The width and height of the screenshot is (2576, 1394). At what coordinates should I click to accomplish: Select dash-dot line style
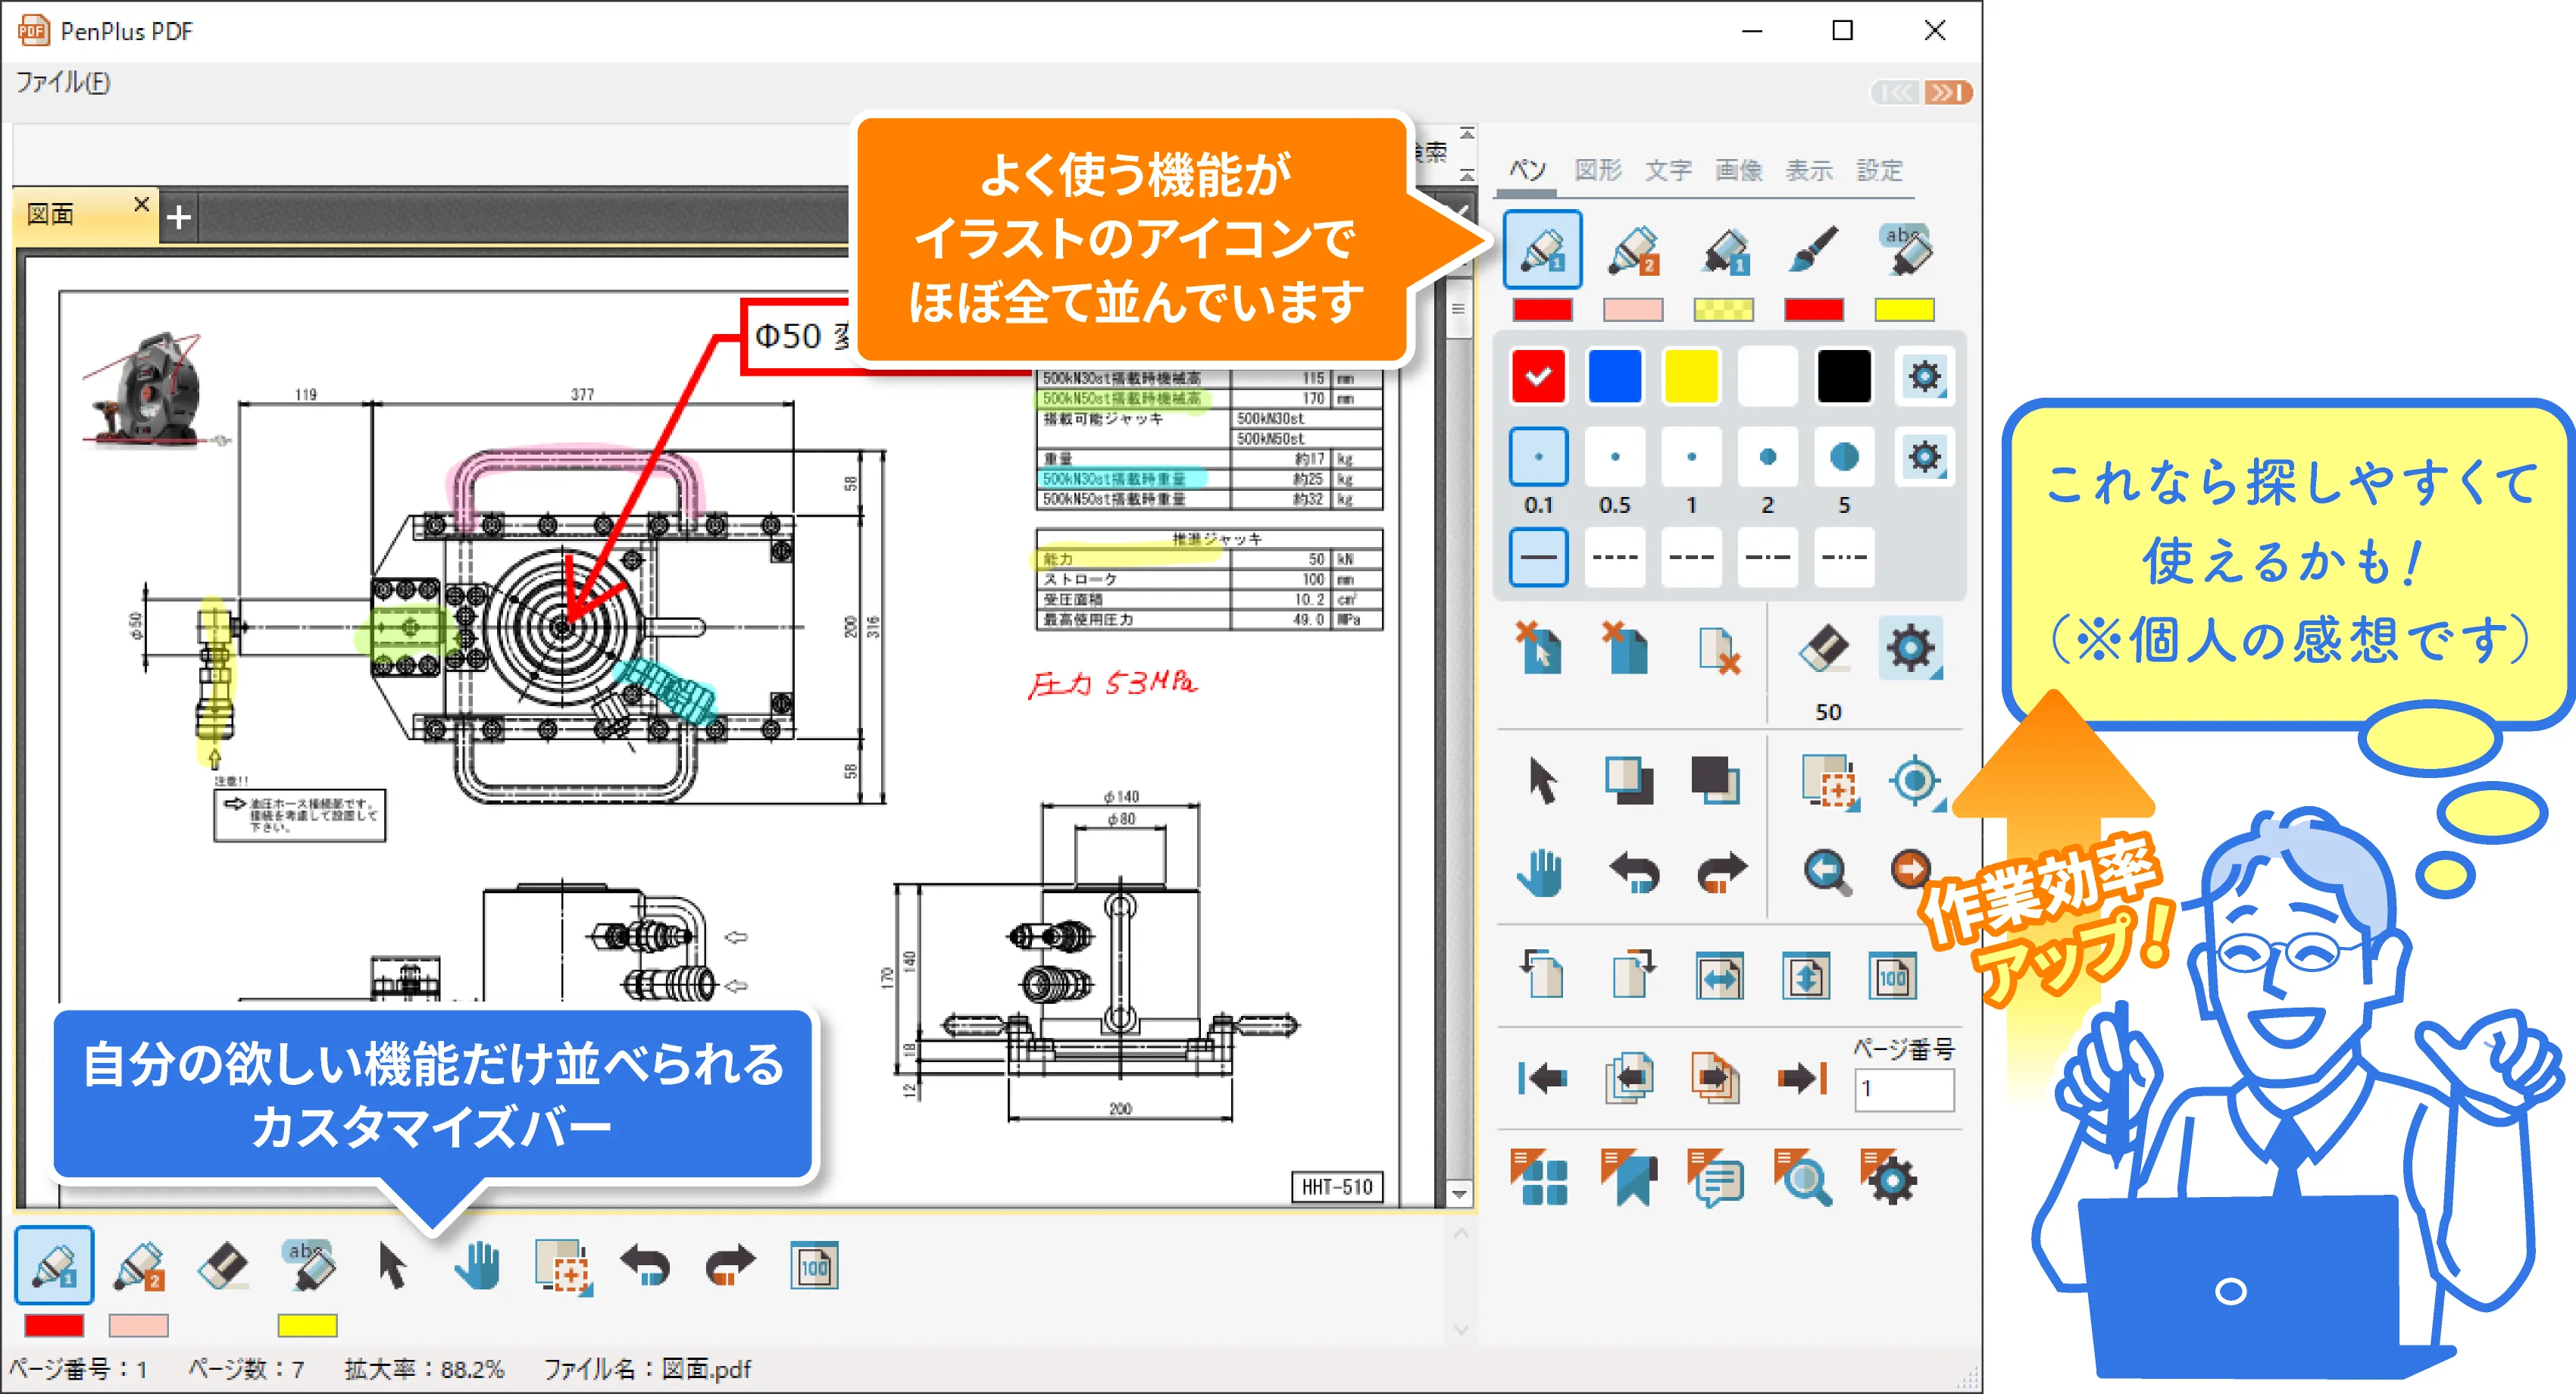click(x=1767, y=557)
